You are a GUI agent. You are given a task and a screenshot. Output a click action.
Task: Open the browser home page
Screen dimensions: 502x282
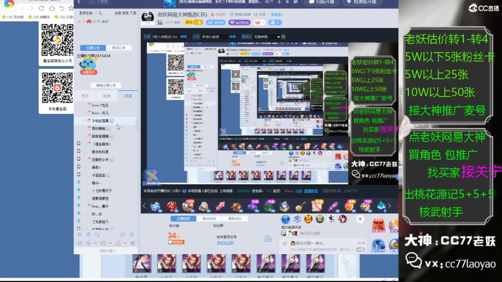52,8
